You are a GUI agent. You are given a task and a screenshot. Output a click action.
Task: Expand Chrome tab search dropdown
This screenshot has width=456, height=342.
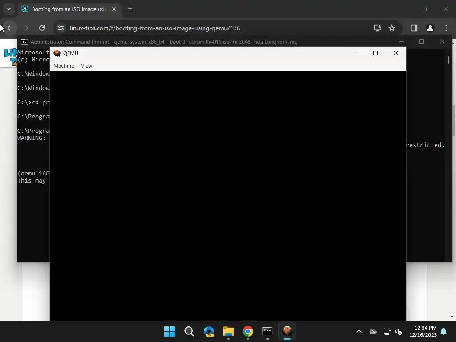tap(9, 9)
